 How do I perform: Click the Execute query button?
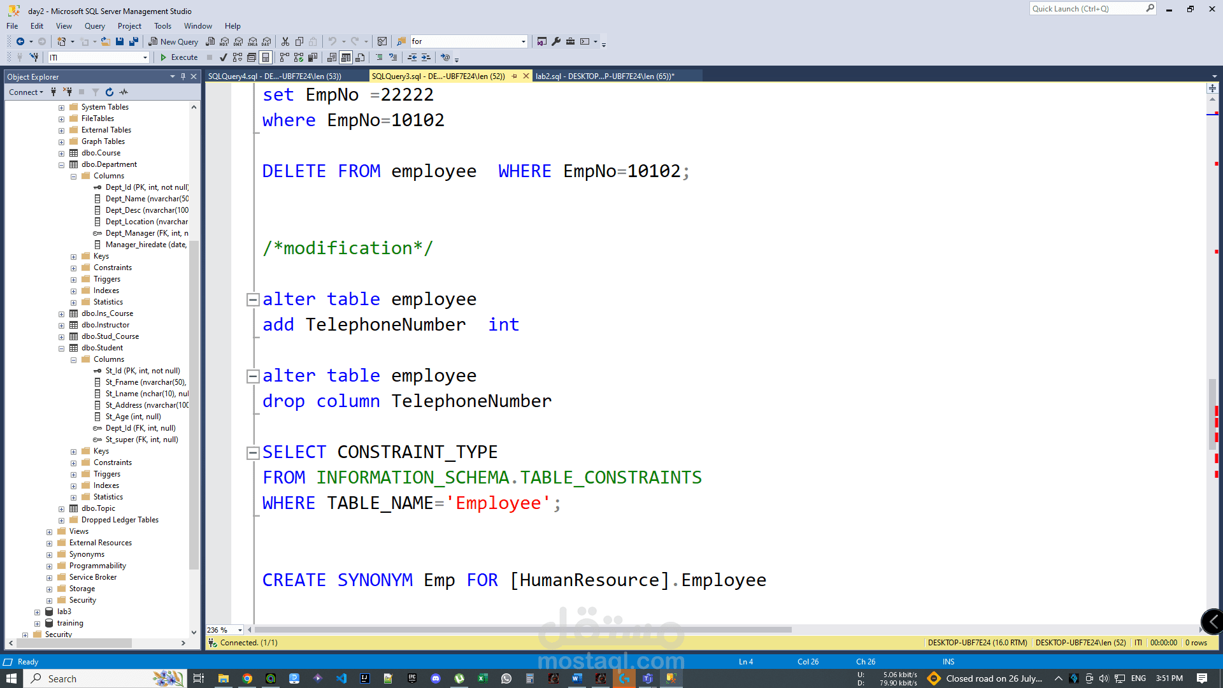click(179, 57)
